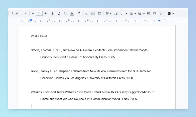The height and width of the screenshot is (117, 196).
Task: Apply a bulleted list
Action: point(131,14)
